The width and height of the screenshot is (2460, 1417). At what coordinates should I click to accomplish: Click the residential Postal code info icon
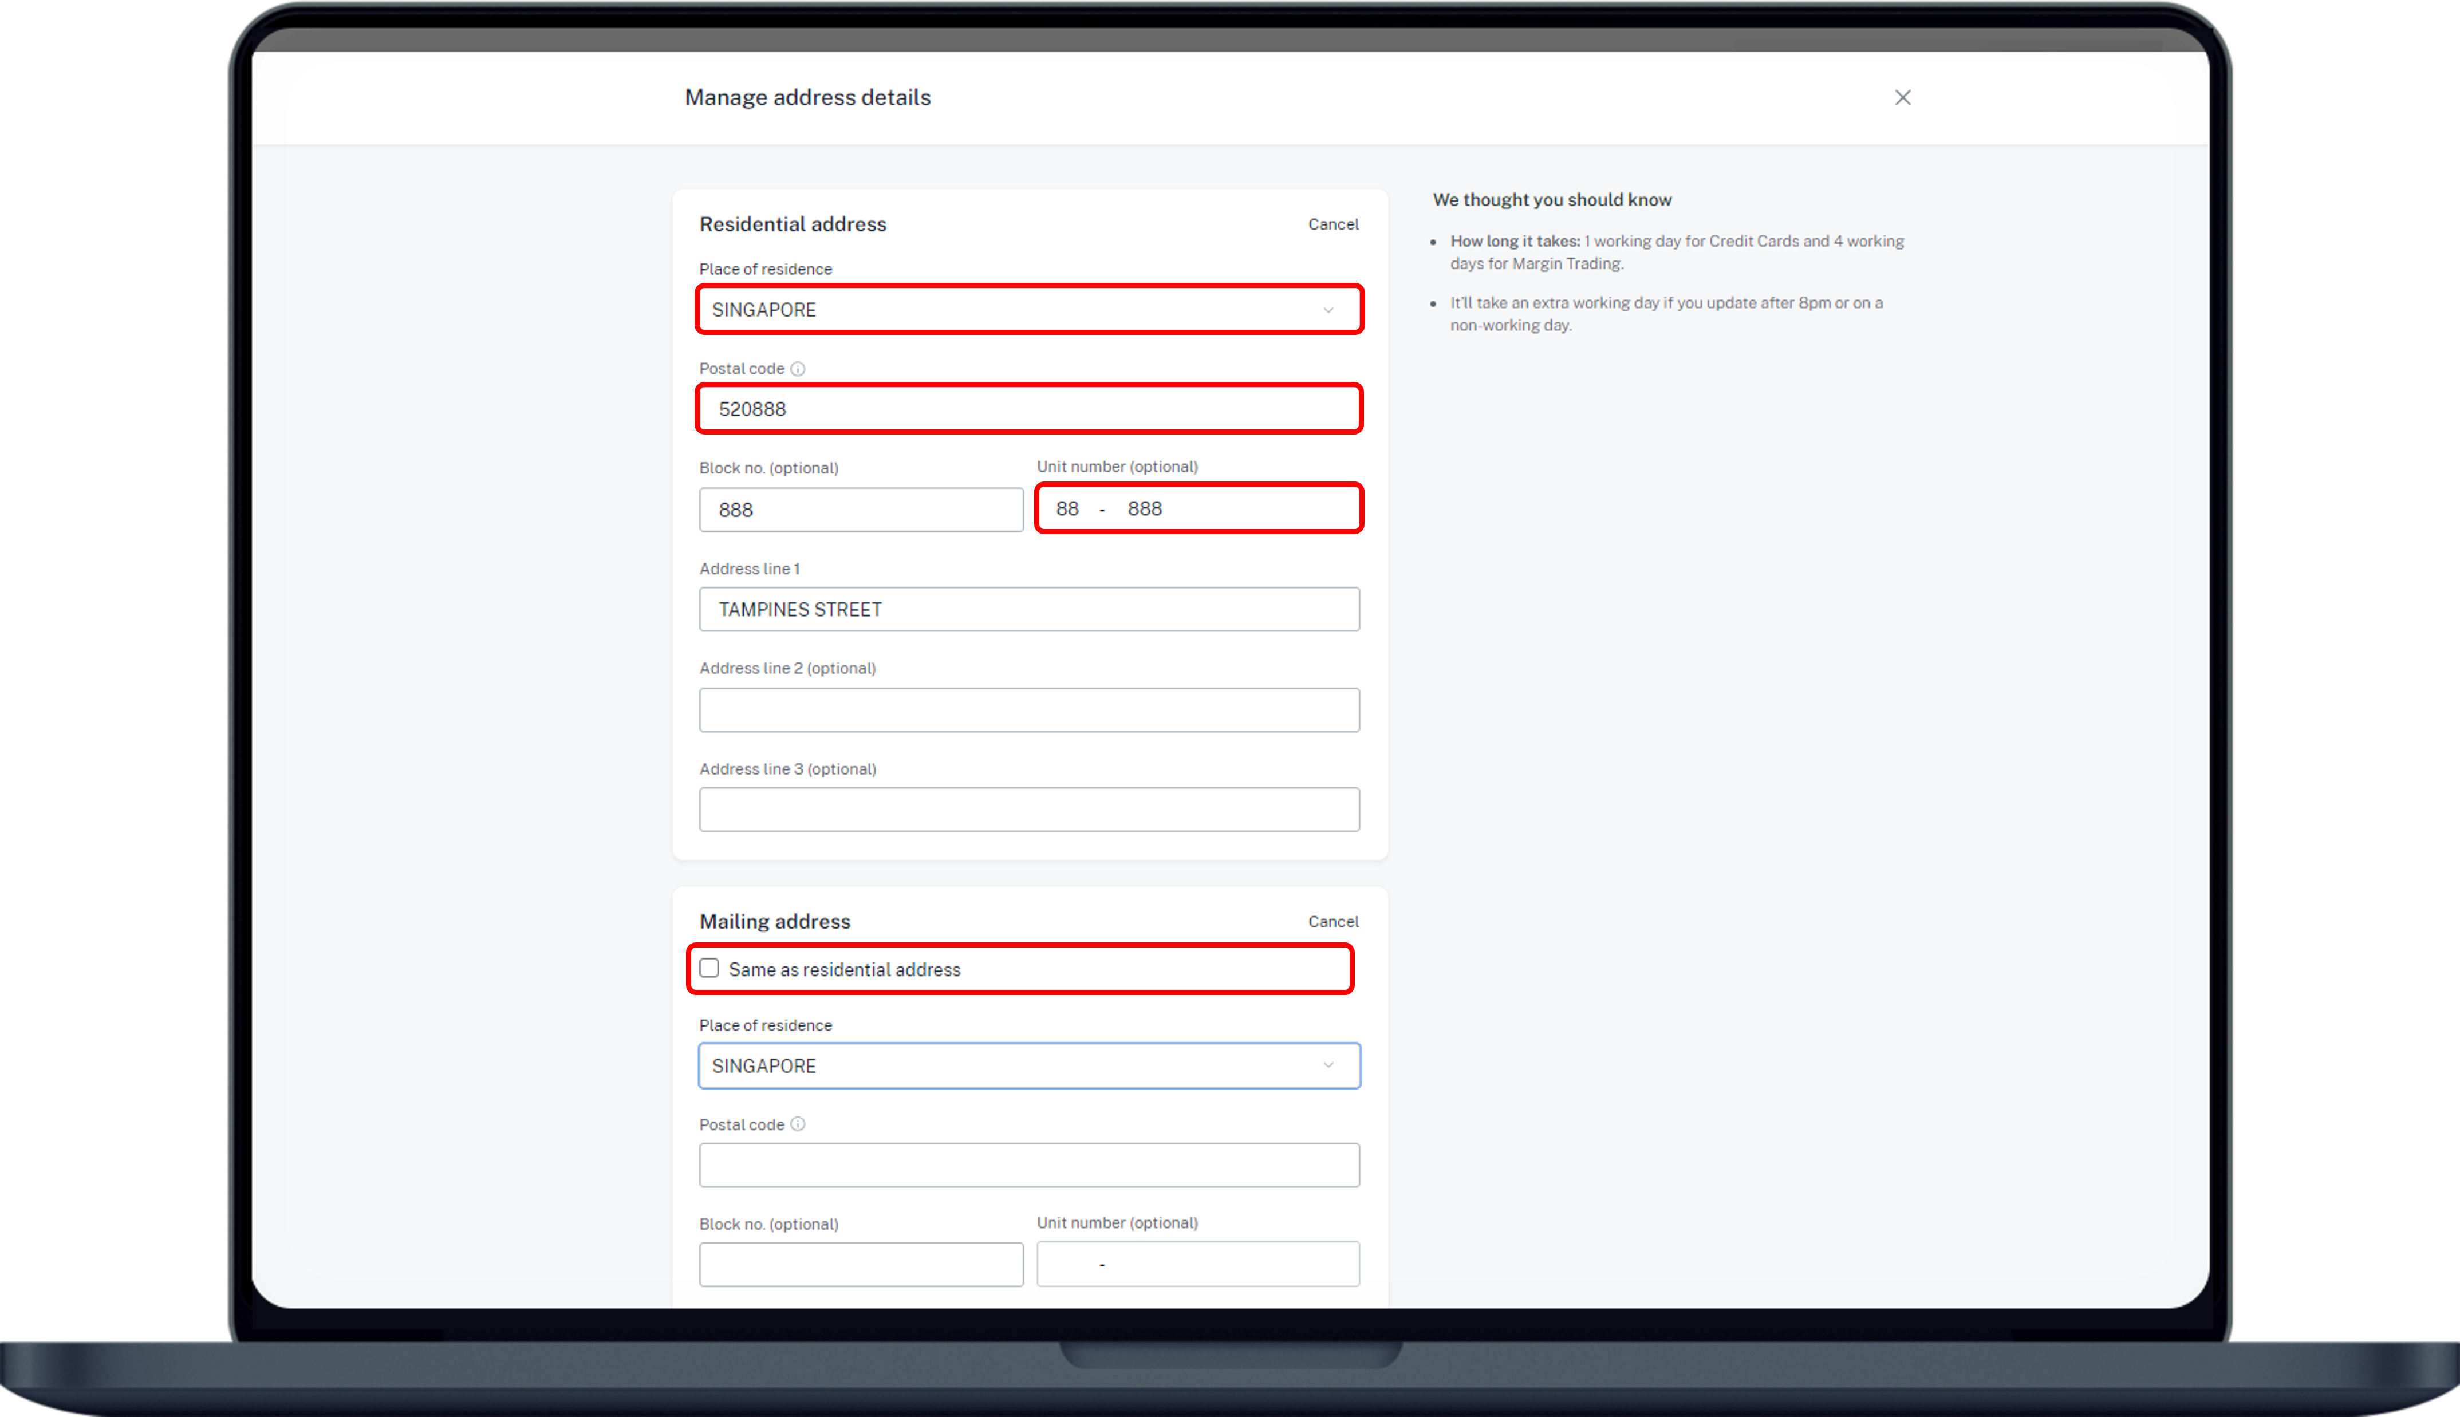click(798, 369)
